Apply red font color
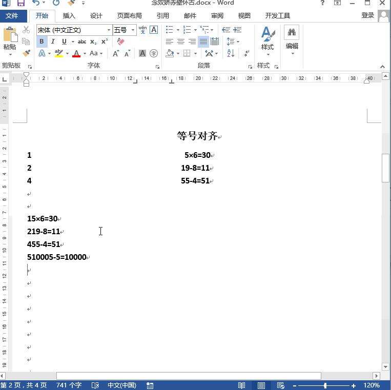391x390 pixels. [76, 53]
